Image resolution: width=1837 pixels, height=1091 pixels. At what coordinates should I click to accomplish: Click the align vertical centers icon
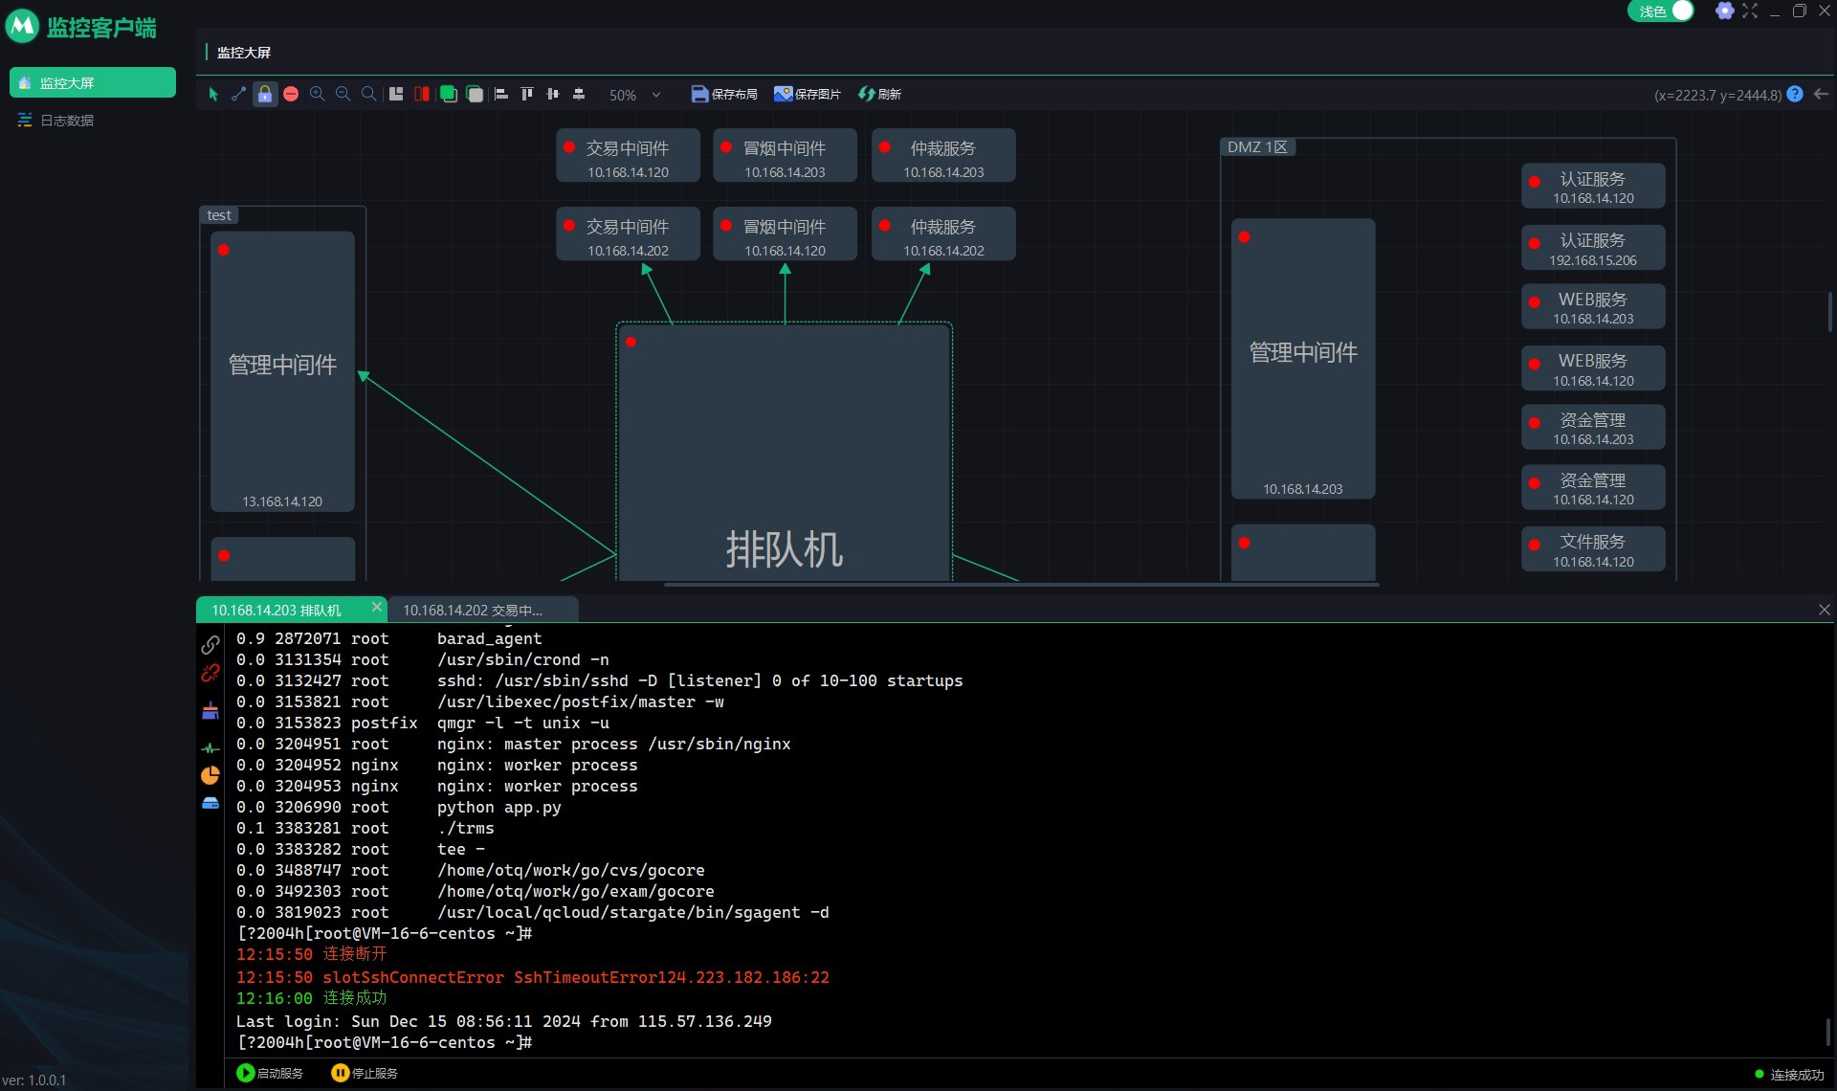[x=553, y=94]
